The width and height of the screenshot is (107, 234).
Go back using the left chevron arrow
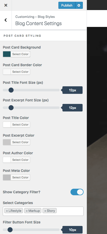tap(6, 20)
